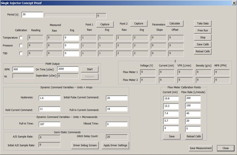Click the Flow Meter 1 Current (mA) field
Viewport: 237px width, 155px height.
click(x=166, y=72)
